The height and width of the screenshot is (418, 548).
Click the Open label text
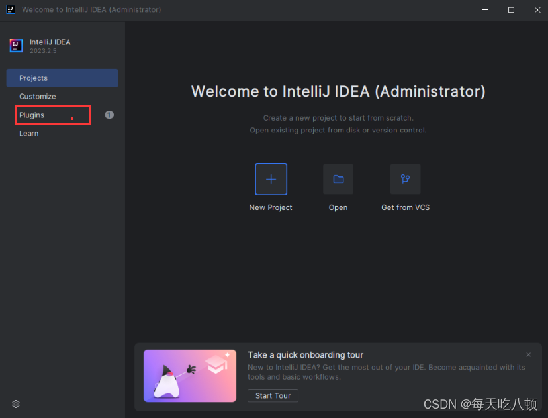tap(338, 207)
